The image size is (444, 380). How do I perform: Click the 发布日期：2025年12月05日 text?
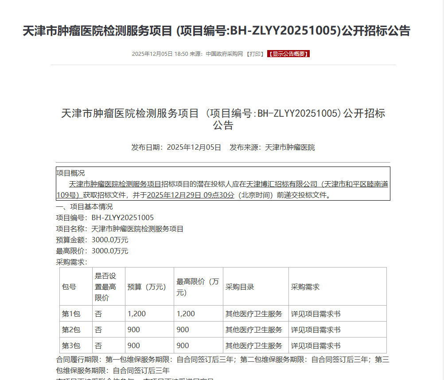(176, 147)
